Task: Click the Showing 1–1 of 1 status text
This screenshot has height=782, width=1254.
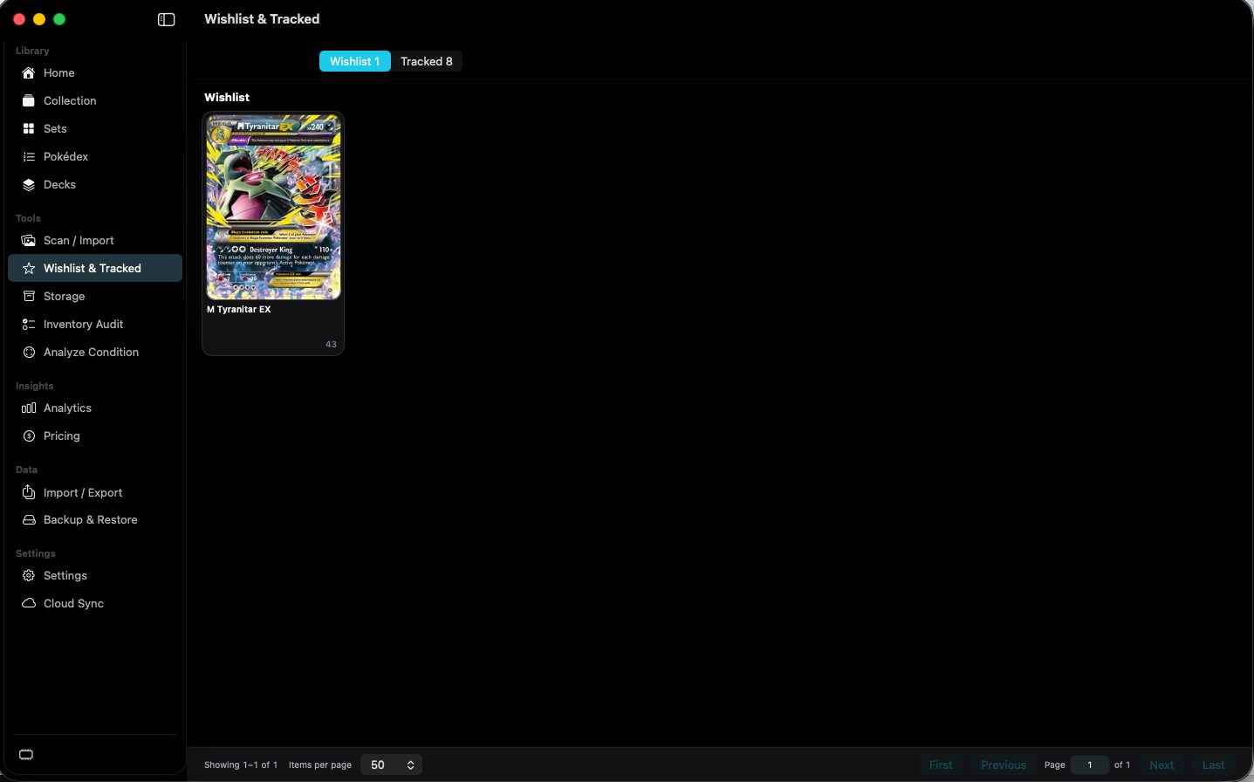Action: point(241,765)
